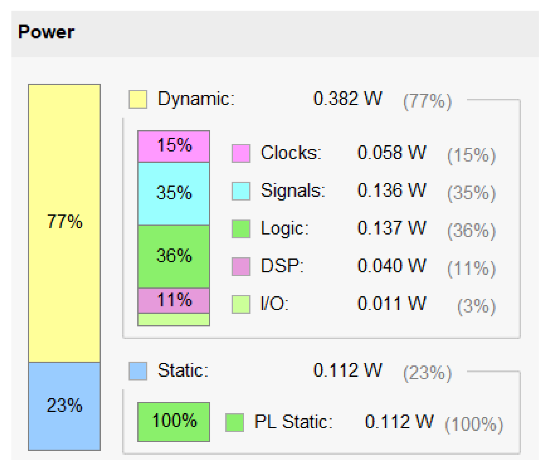Viewport: 552px width, 469px height.
Task: Click the Dynamic: label text
Action: [x=196, y=99]
